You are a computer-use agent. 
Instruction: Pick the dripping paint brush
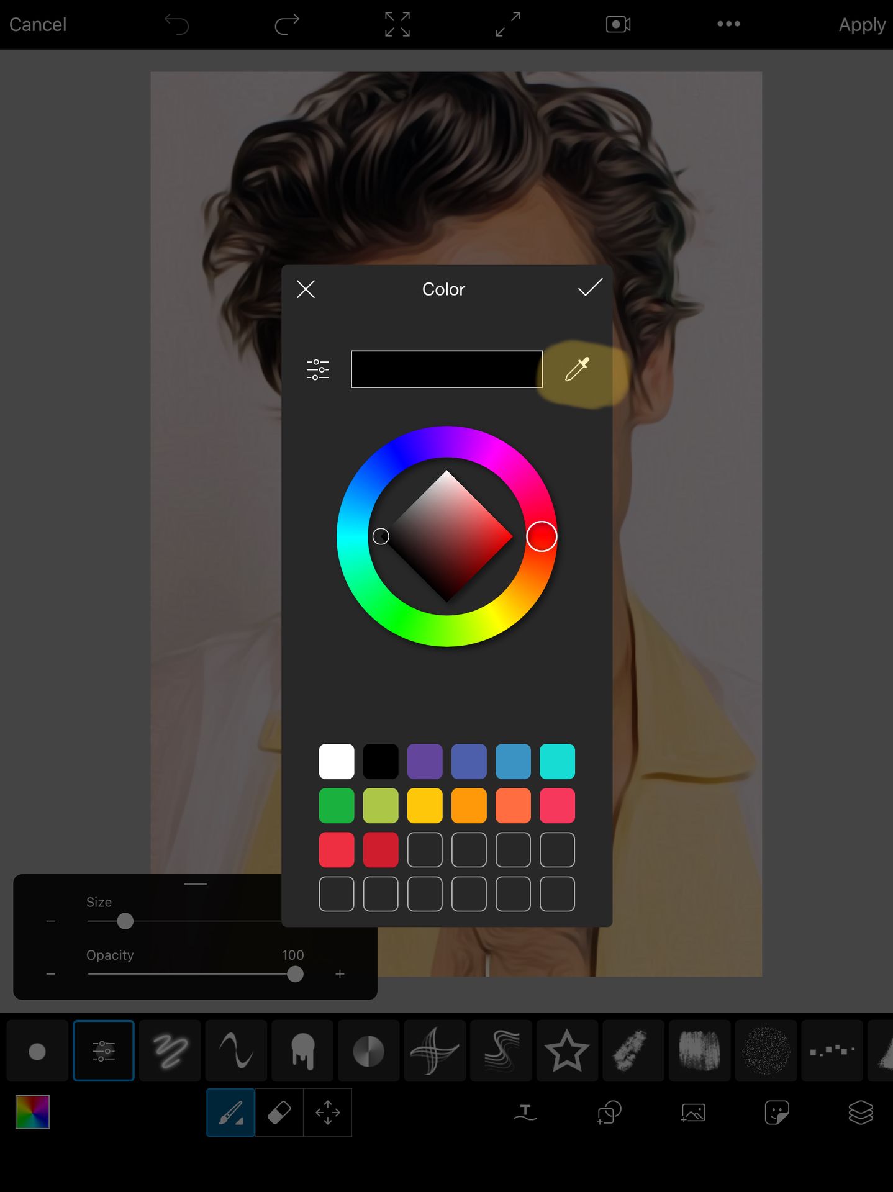302,1051
